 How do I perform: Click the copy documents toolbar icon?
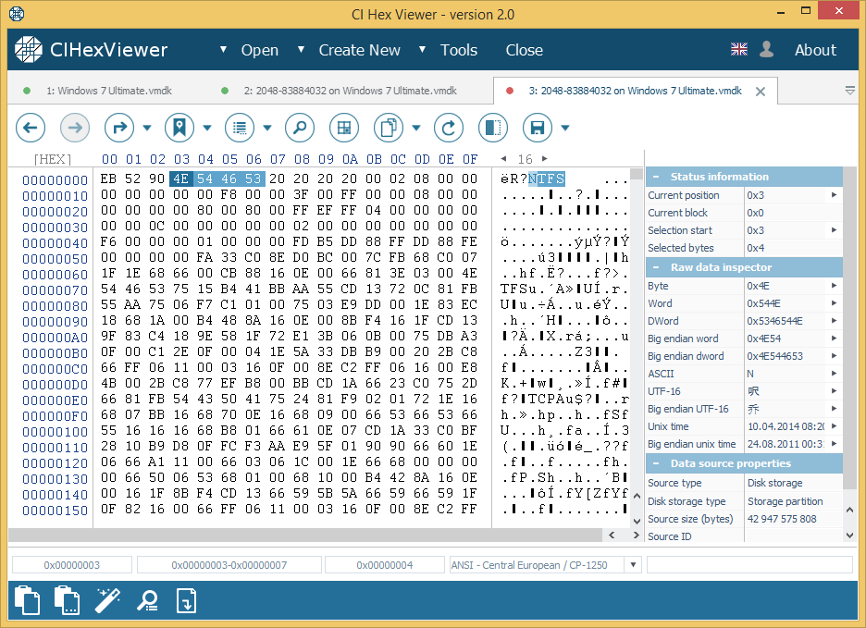(389, 129)
